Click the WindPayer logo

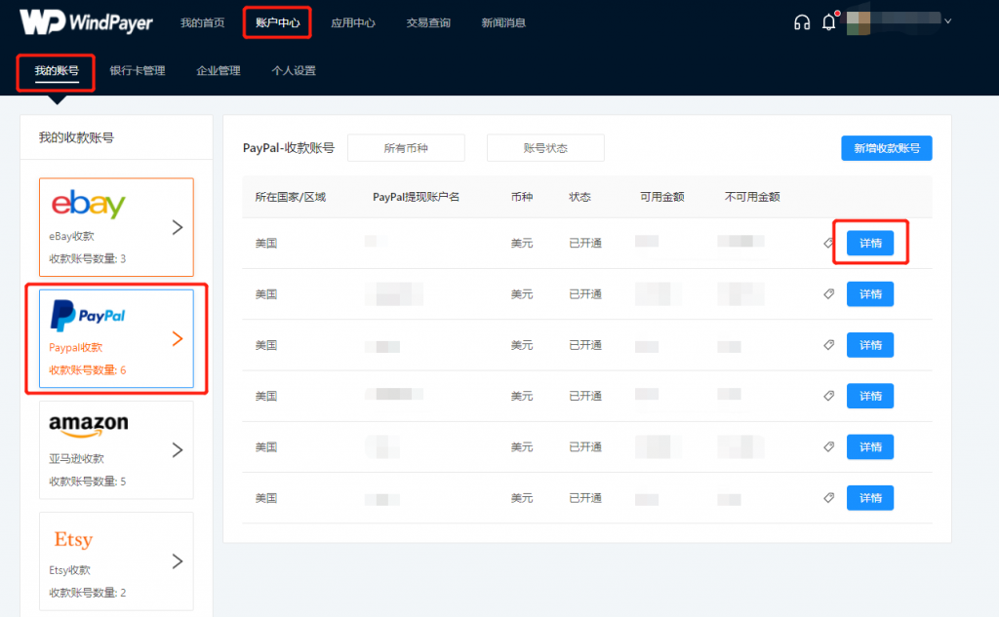[x=86, y=22]
